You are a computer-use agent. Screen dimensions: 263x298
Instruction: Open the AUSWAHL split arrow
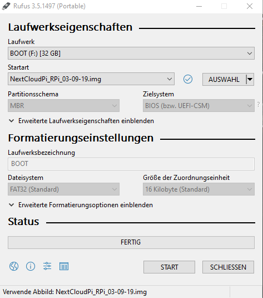pos(250,79)
